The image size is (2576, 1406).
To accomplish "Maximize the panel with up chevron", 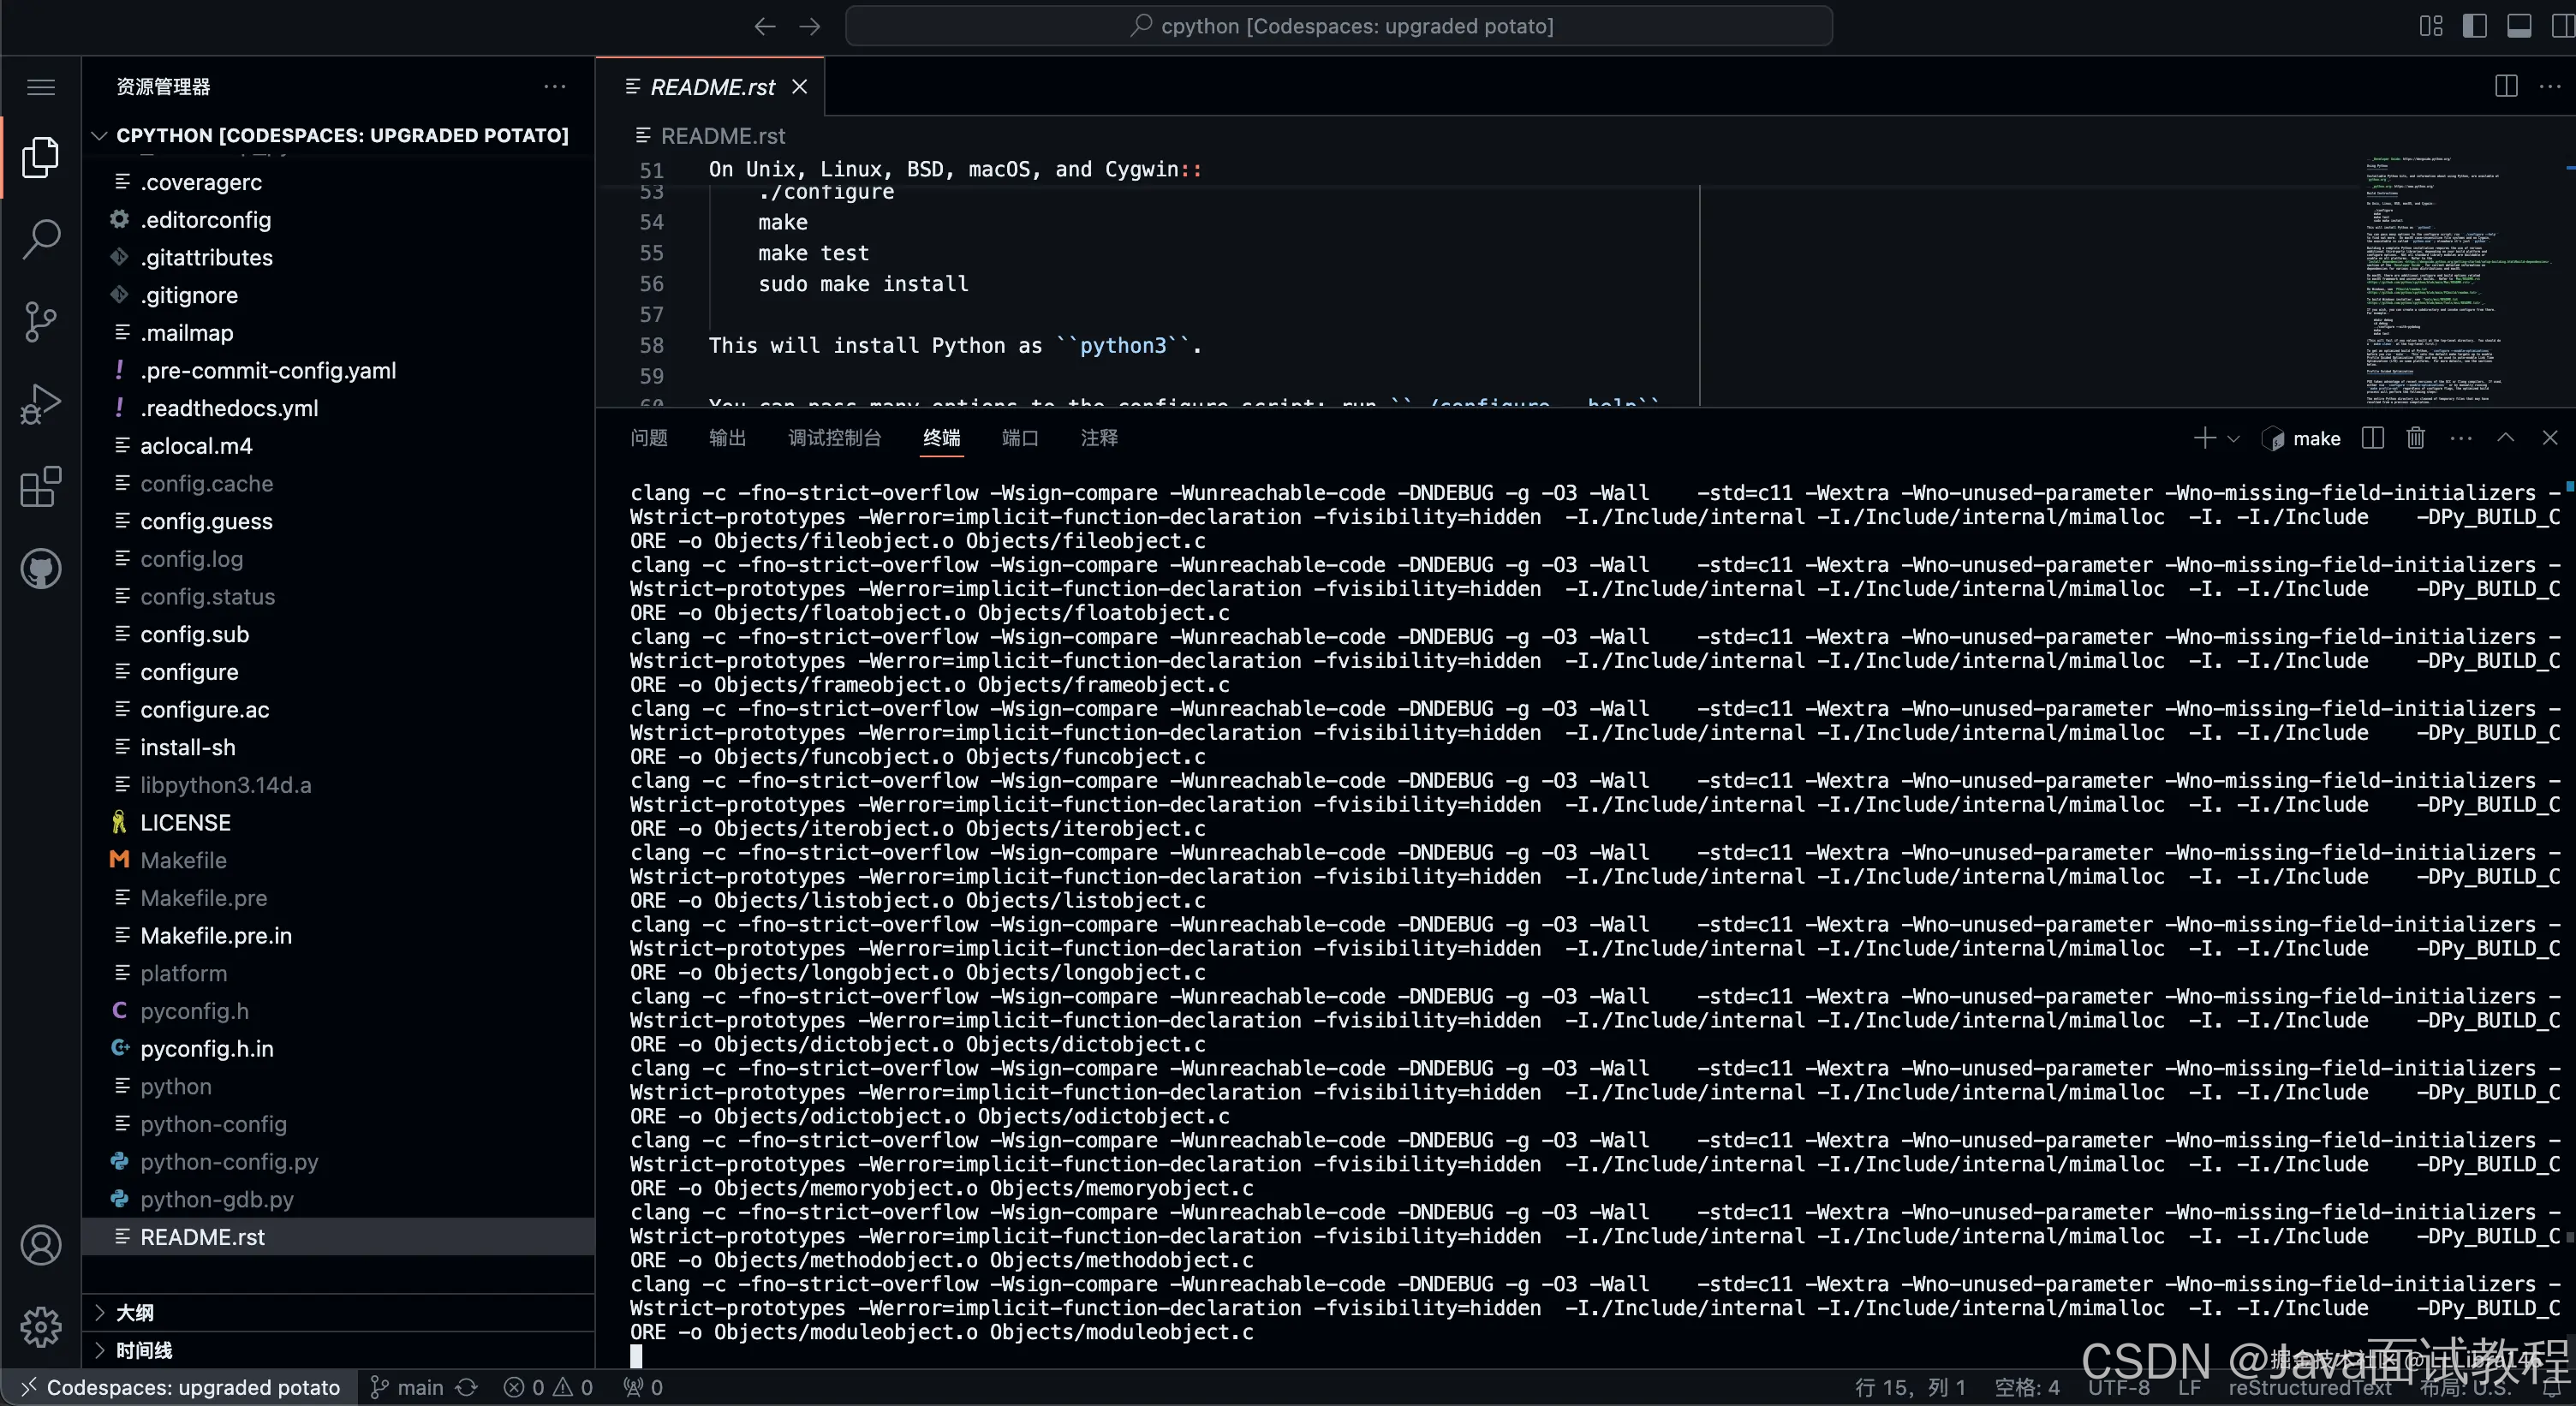I will coord(2506,438).
